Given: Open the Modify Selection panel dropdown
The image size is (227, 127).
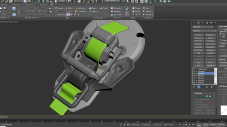Looking at the screenshot, I should (x=32, y=18).
